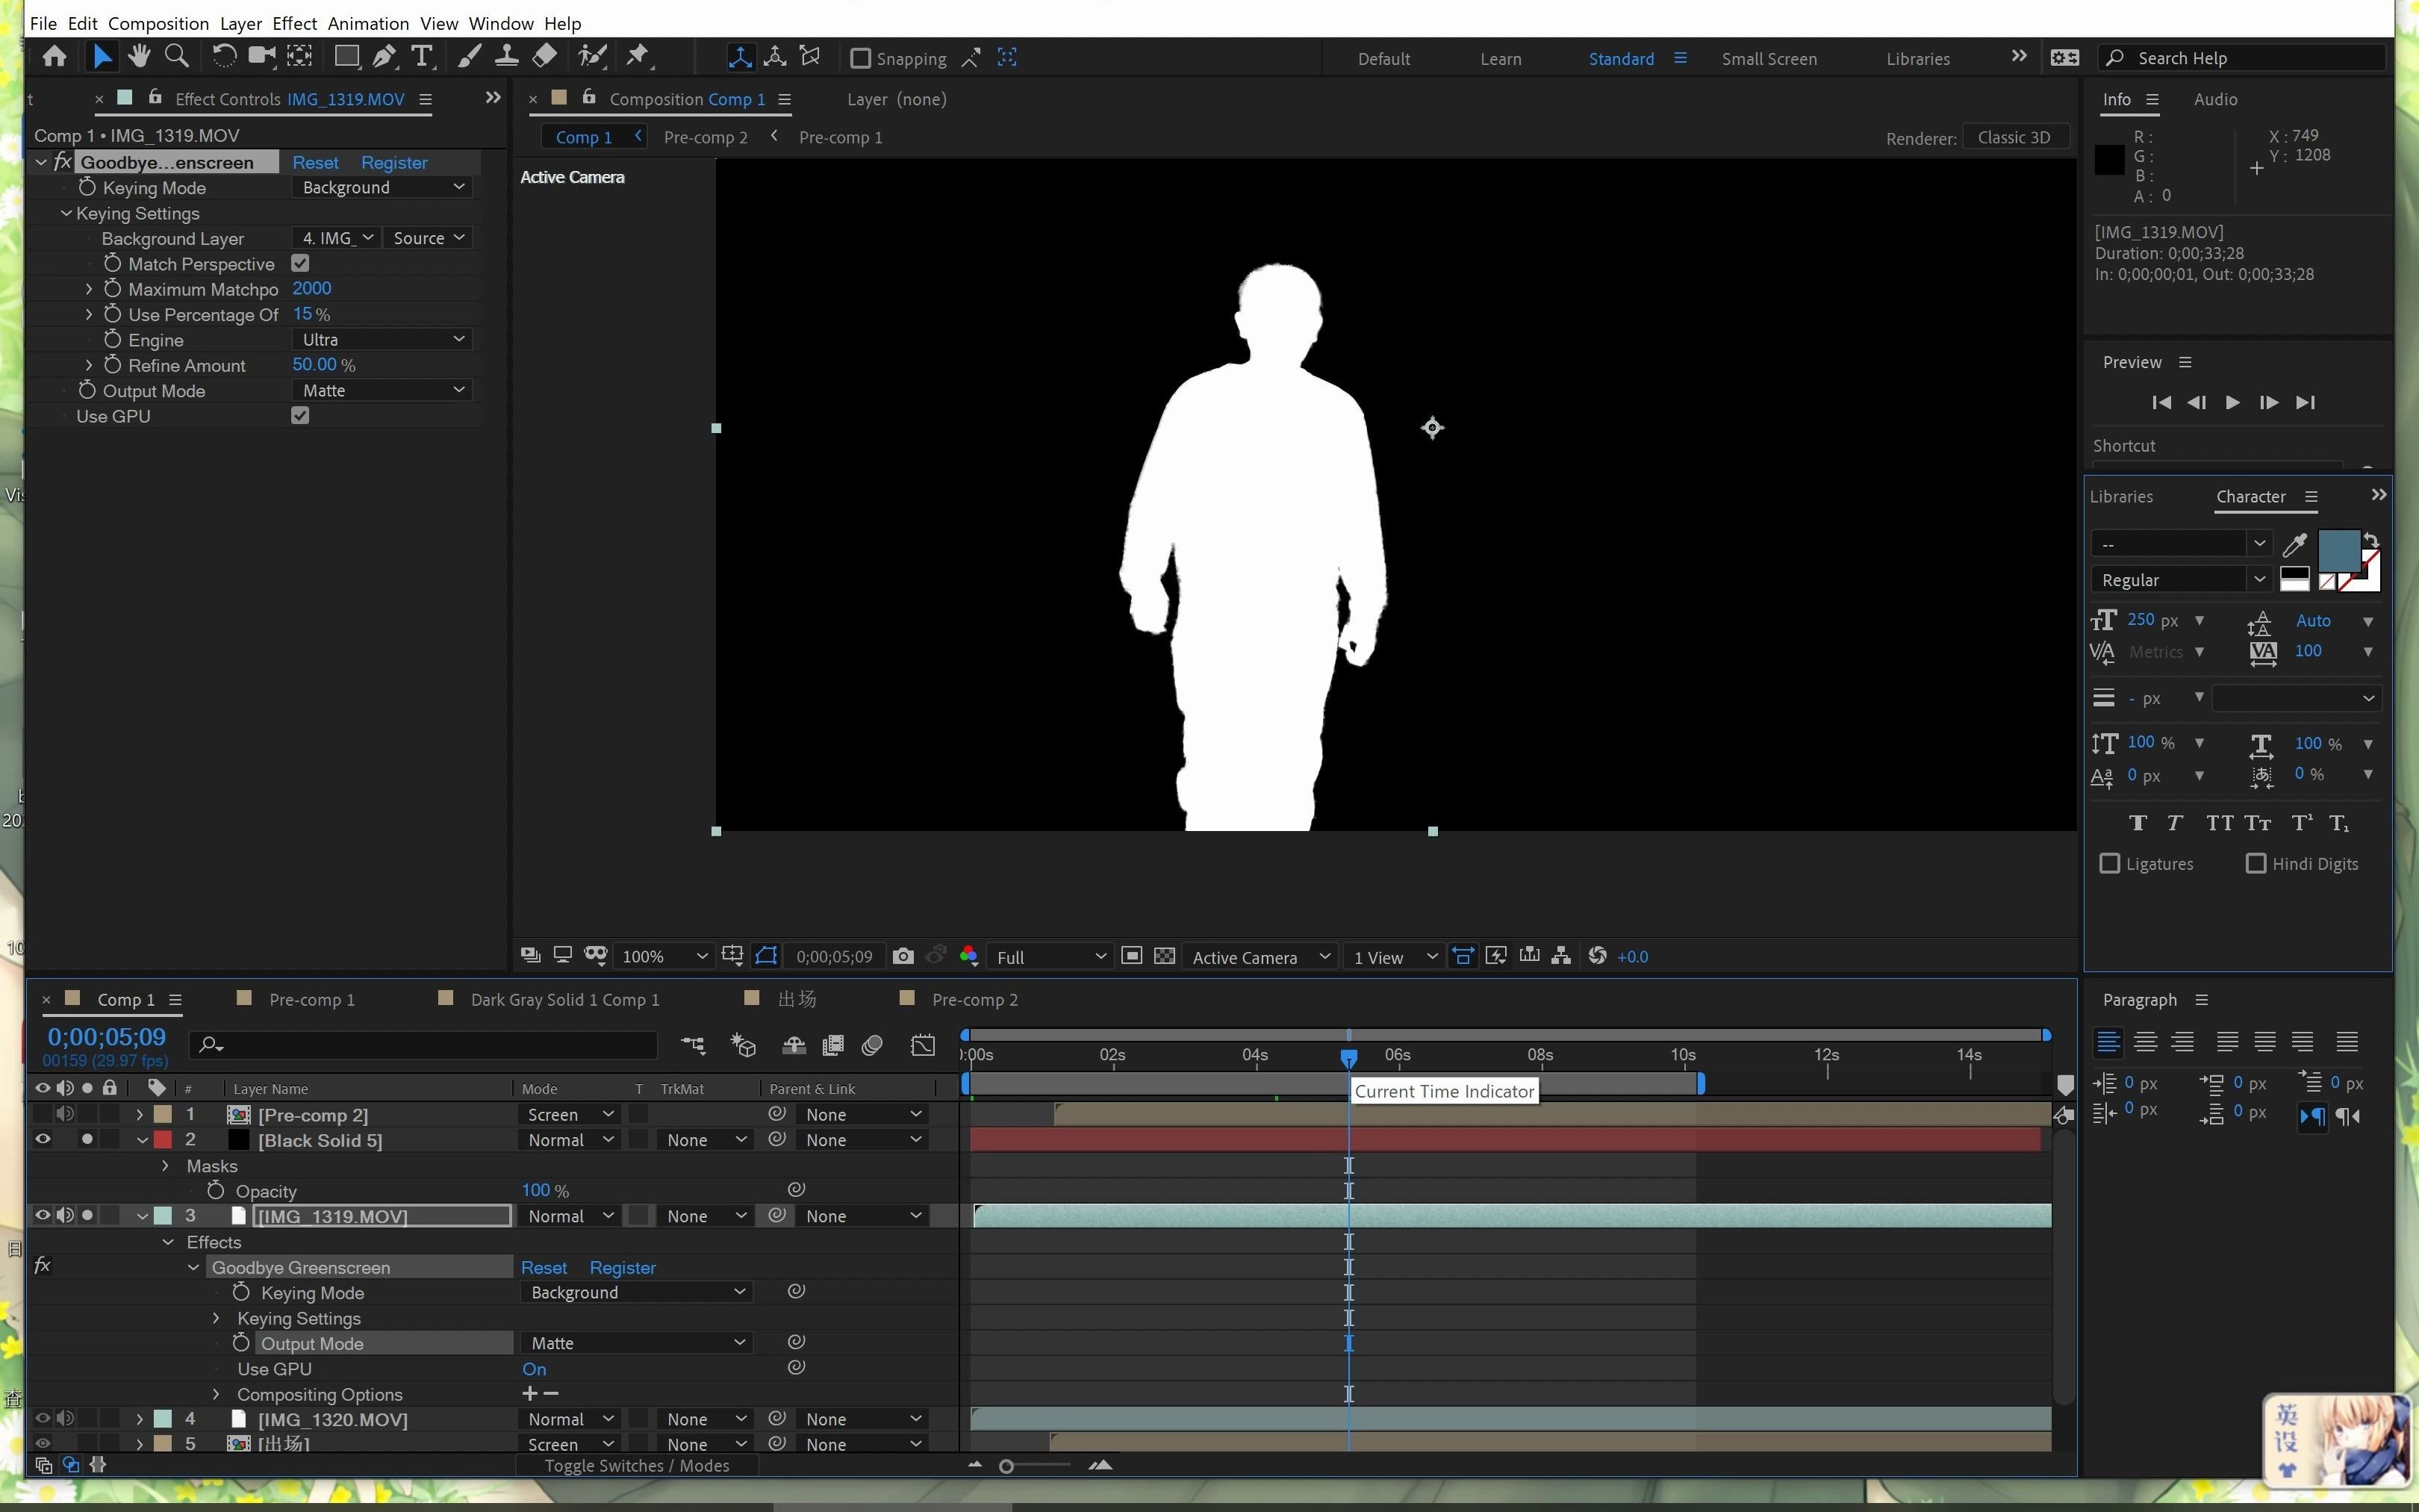Jump to first frame in Preview
2419x1512 pixels.
point(2161,402)
